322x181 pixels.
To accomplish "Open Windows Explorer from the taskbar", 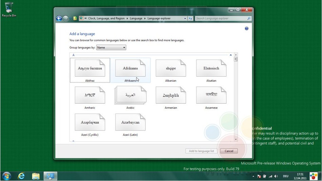I will pos(36,176).
